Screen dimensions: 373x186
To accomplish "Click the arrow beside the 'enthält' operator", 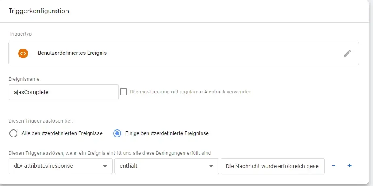I will pyautogui.click(x=211, y=166).
